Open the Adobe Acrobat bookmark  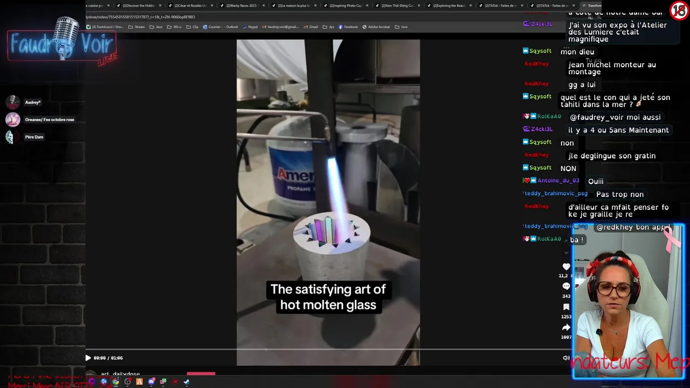point(376,27)
